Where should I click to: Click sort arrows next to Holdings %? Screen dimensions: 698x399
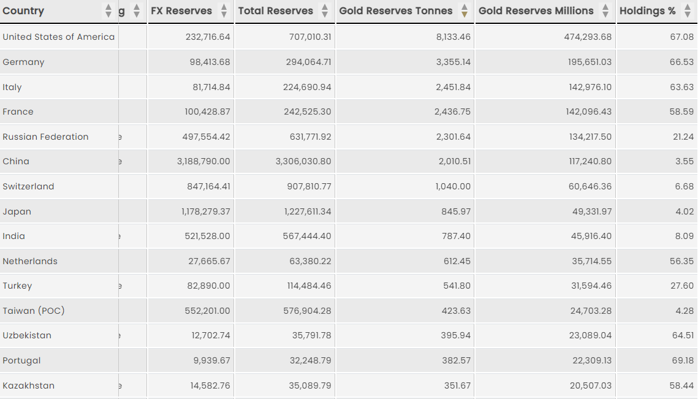688,10
